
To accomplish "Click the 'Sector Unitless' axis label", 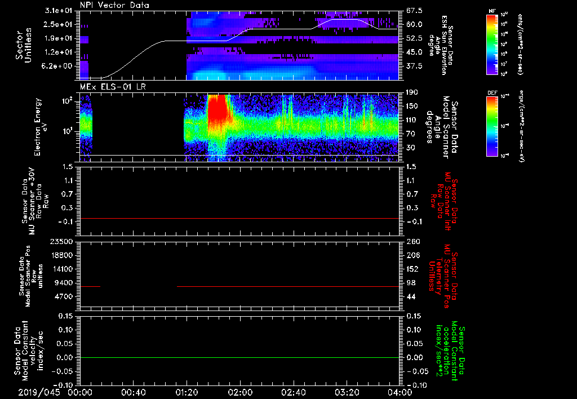I will click(24, 45).
